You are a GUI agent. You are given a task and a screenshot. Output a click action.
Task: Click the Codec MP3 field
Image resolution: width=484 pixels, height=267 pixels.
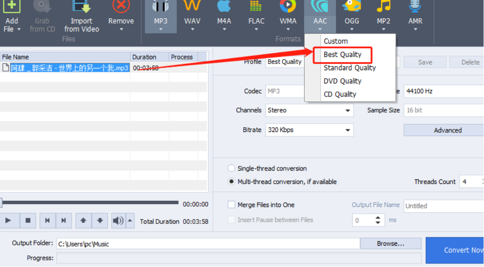tap(285, 91)
